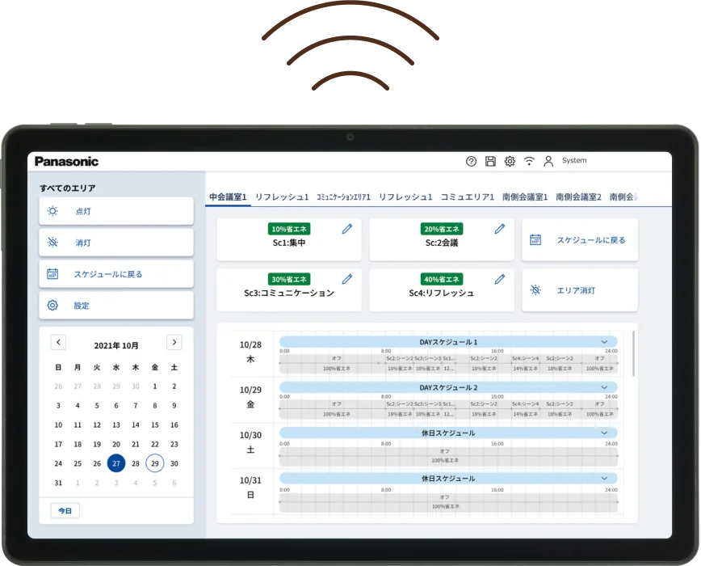Expand the DAYスケジュール 2 chevron
The image size is (701, 566).
604,387
